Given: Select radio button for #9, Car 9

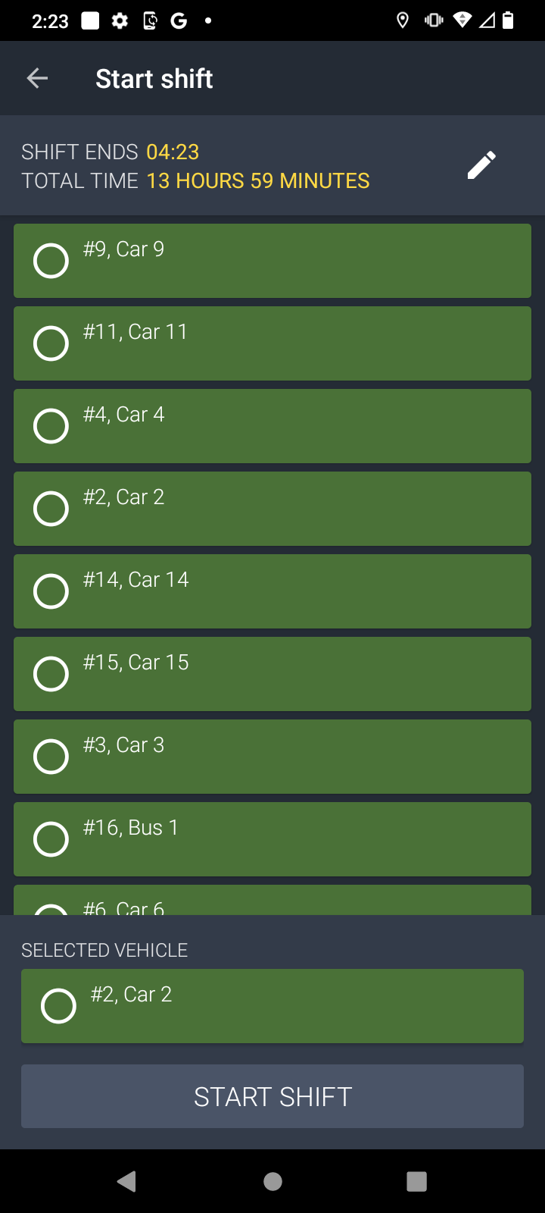Looking at the screenshot, I should click(x=51, y=261).
